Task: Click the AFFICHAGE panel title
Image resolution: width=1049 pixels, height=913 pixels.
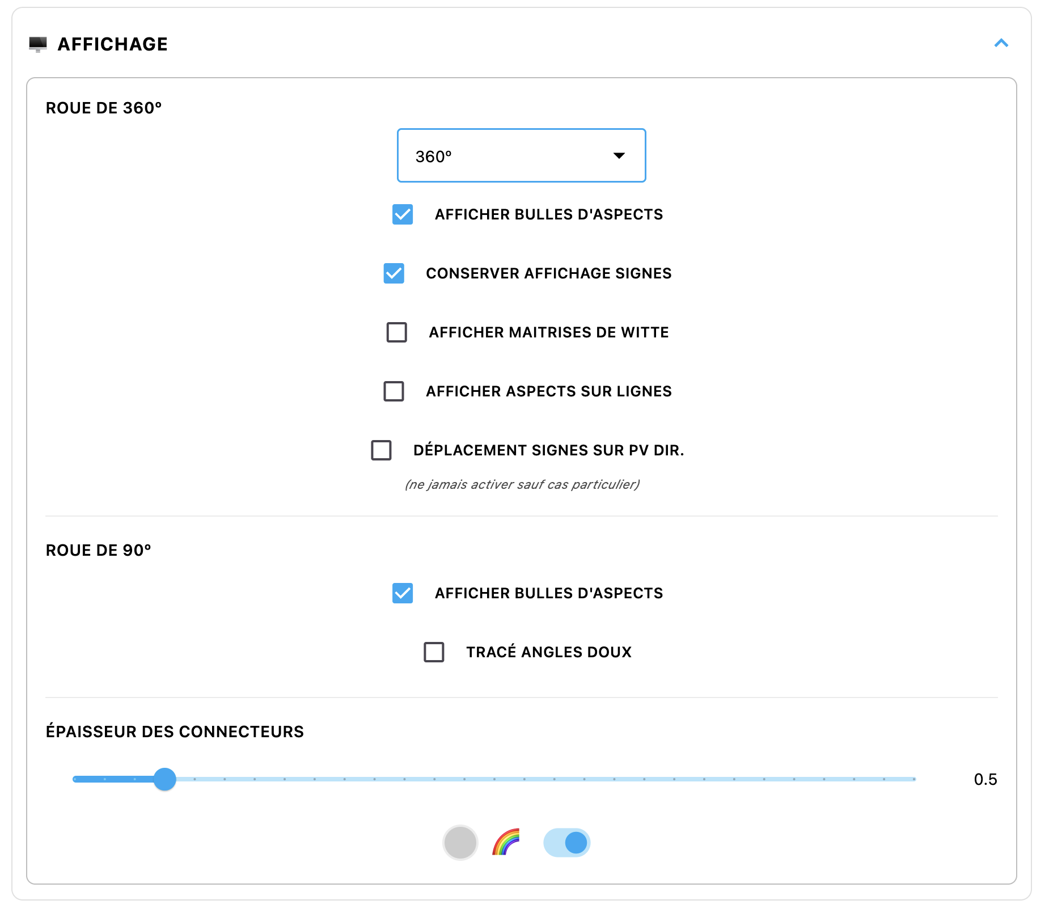Action: click(112, 44)
